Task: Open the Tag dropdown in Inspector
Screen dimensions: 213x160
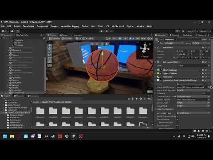Action: pos(174,43)
